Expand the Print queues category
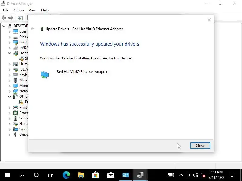The height and width of the screenshot is (181, 242). [10, 108]
